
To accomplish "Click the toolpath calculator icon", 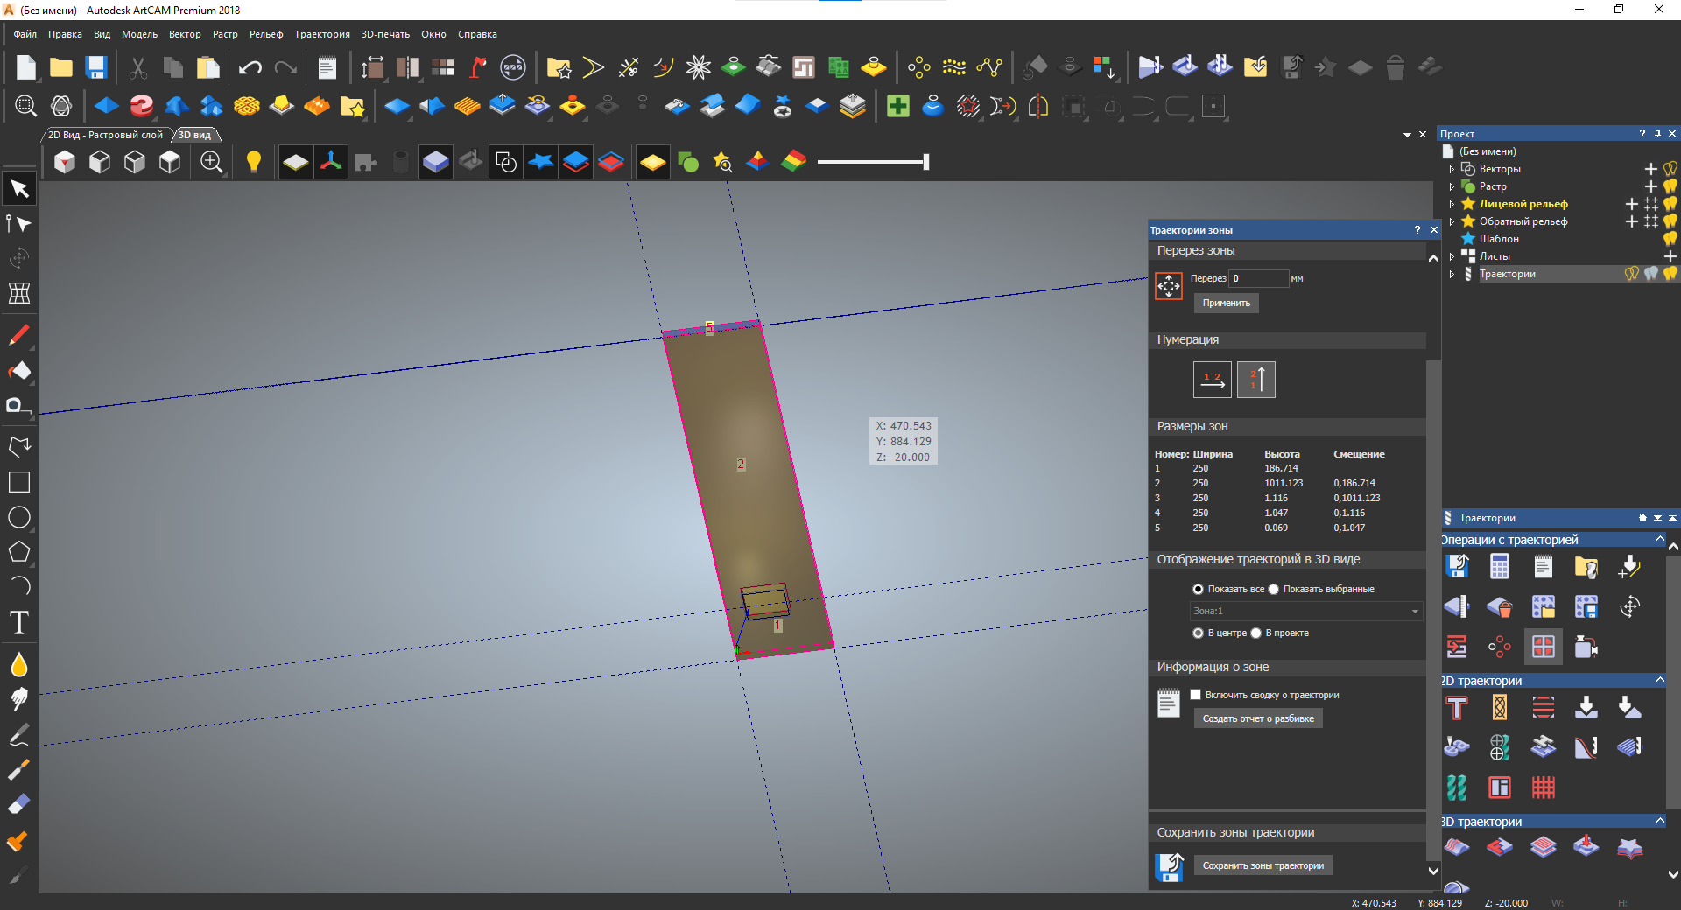I will [x=1500, y=567].
